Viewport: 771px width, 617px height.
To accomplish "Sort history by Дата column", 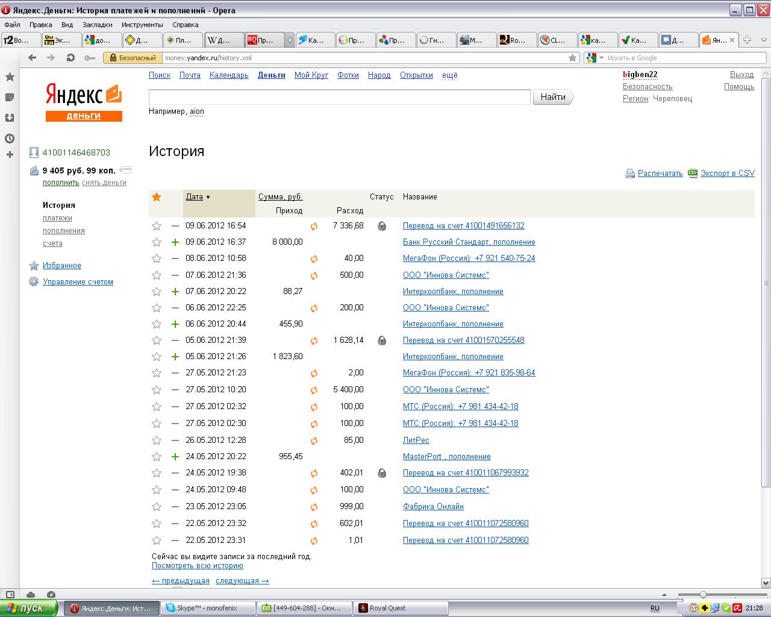I will 194,197.
